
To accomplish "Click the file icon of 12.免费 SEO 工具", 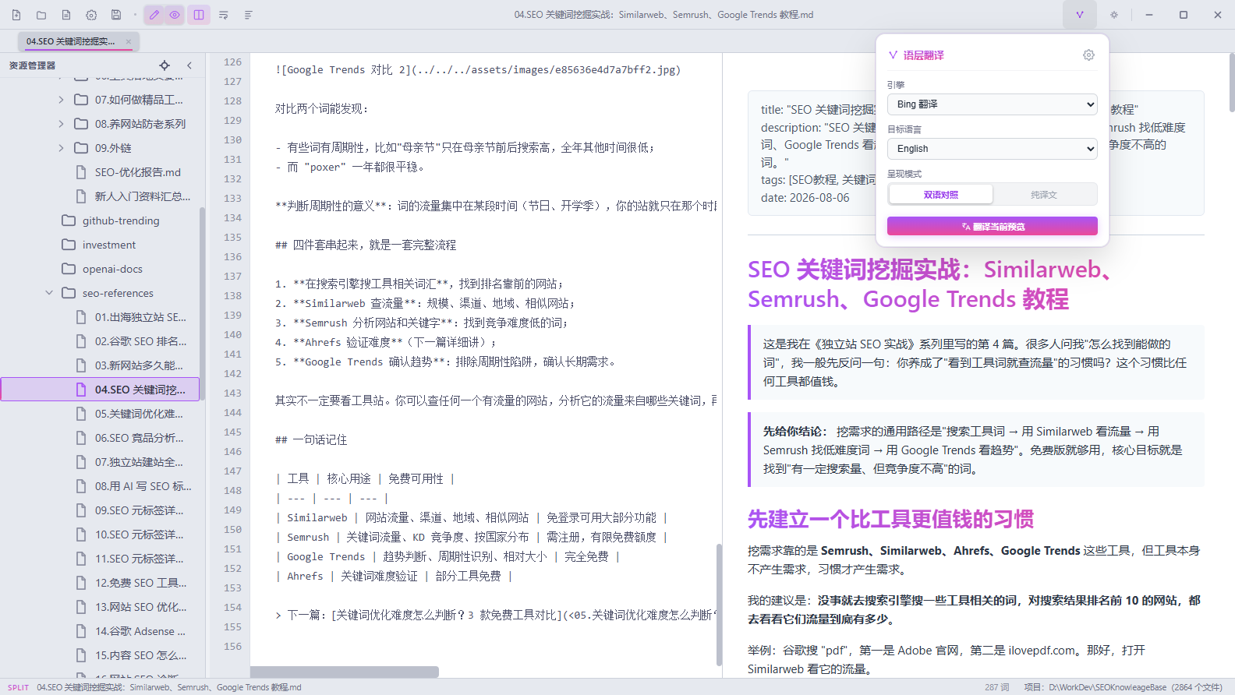I will (80, 583).
